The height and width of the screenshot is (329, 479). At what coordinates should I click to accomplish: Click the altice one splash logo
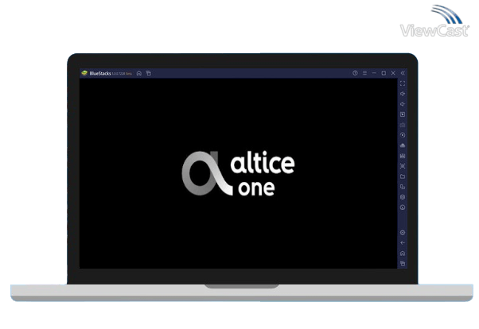point(238,173)
